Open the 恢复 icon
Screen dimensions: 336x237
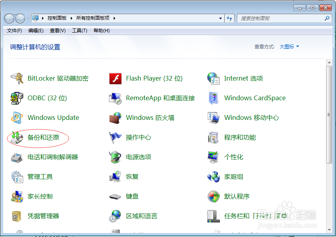(115, 177)
